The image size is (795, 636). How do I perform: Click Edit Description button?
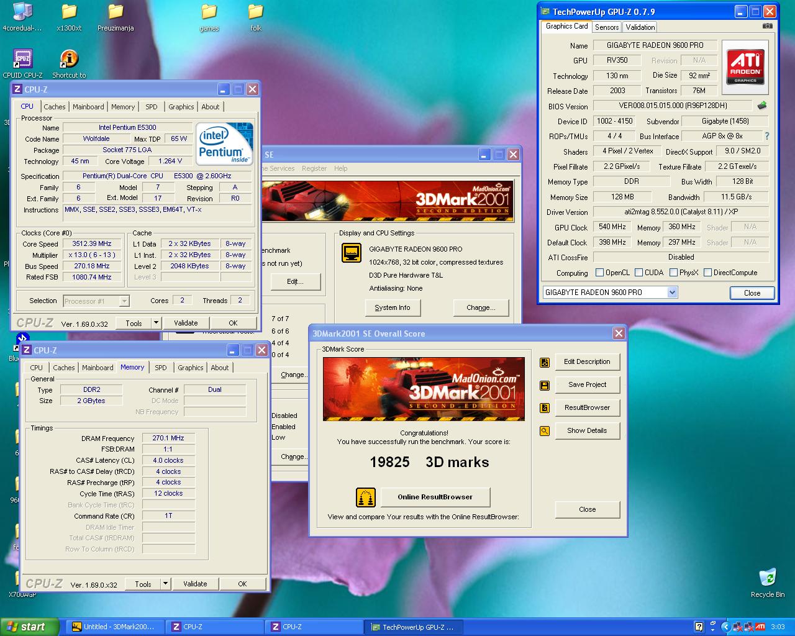coord(587,362)
